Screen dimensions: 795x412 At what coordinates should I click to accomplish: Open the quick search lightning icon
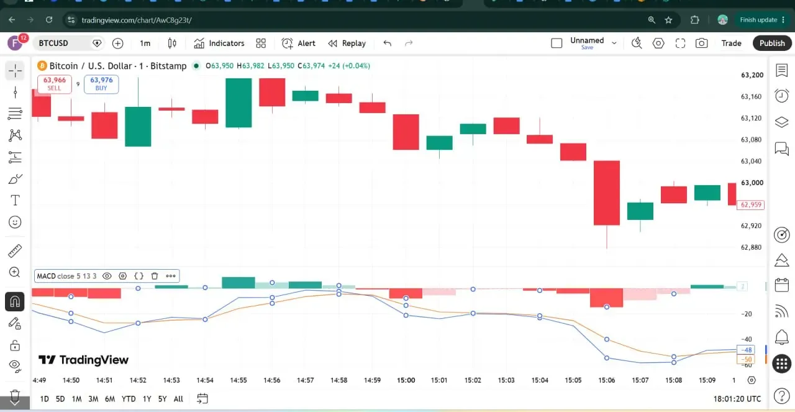[637, 43]
